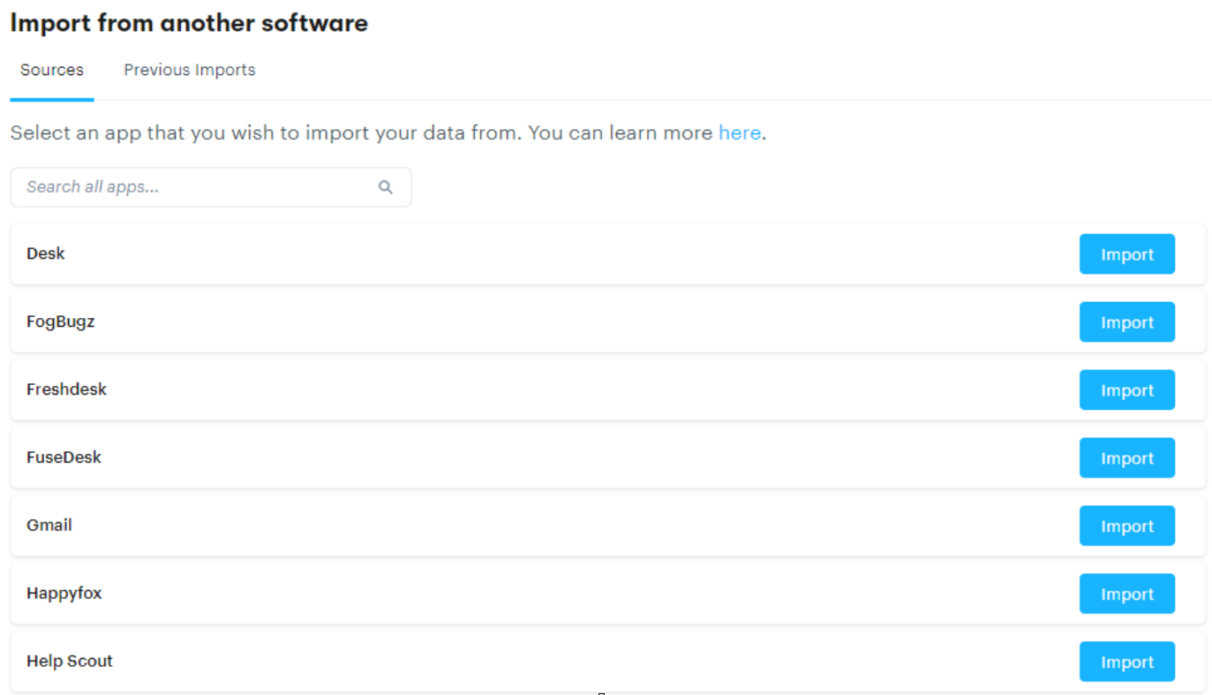This screenshot has width=1212, height=695.
Task: Switch to the Sources tab
Action: point(52,70)
